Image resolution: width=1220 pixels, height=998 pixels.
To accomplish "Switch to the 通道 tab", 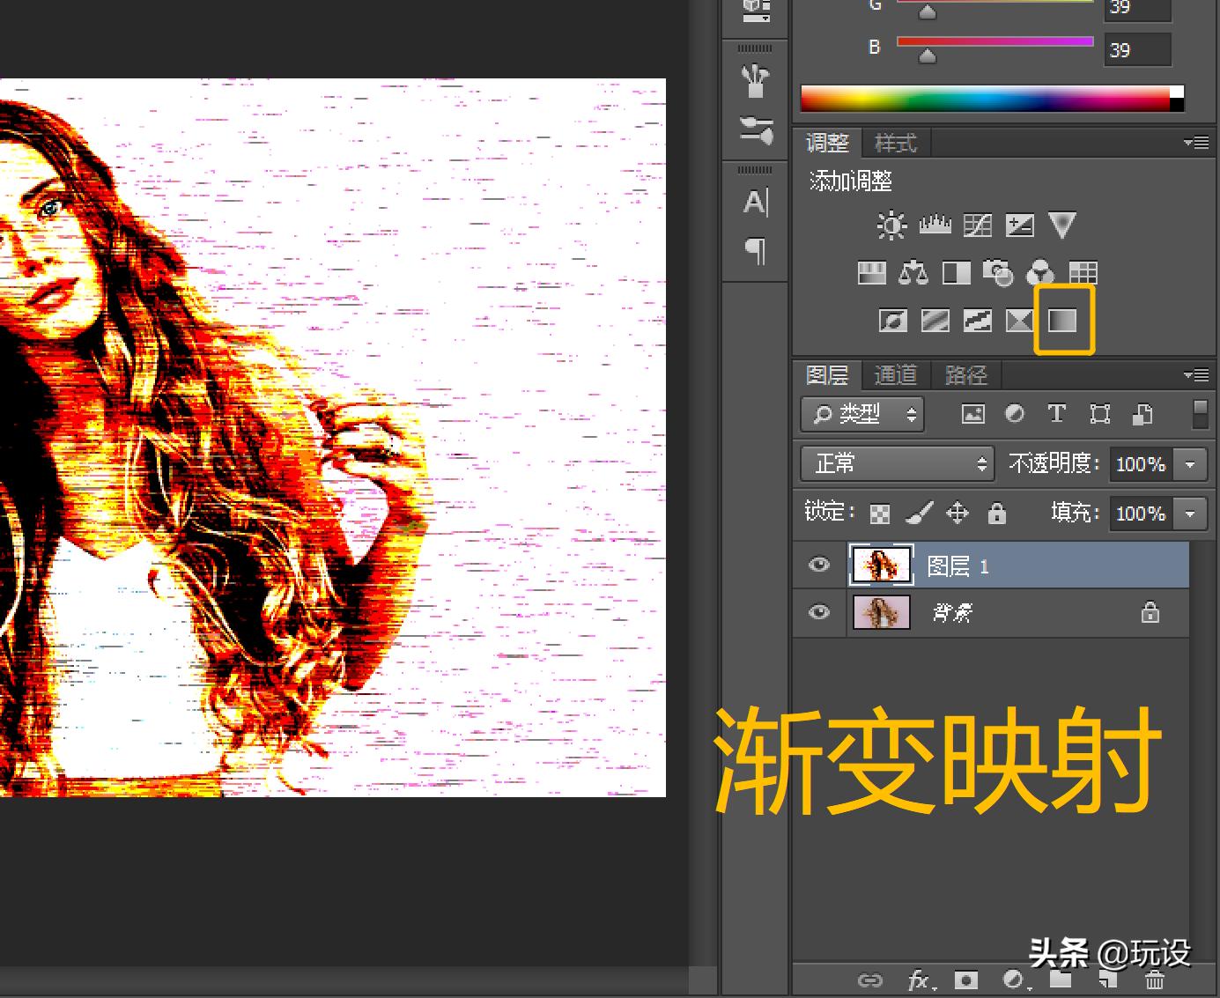I will [896, 375].
